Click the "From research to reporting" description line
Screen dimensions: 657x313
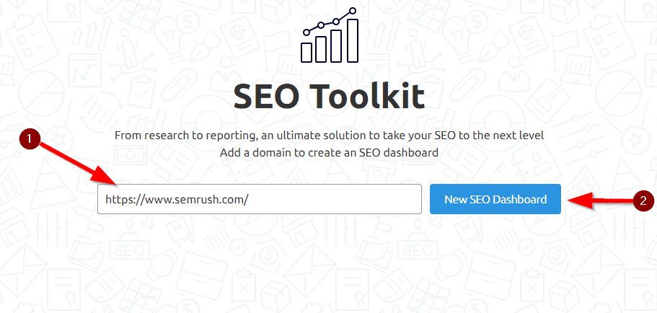click(x=328, y=136)
